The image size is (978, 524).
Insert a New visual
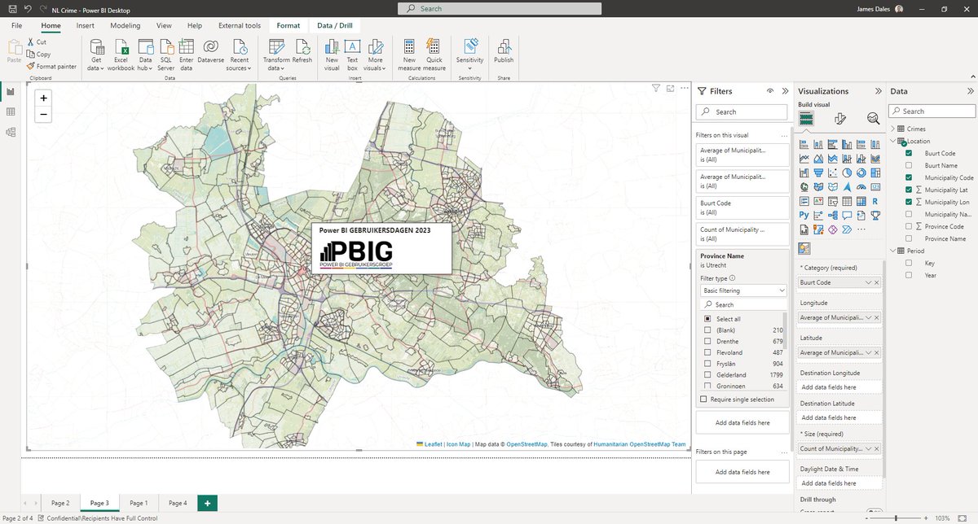coord(332,54)
